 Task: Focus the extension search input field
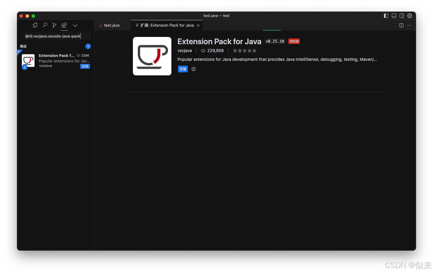pos(57,36)
